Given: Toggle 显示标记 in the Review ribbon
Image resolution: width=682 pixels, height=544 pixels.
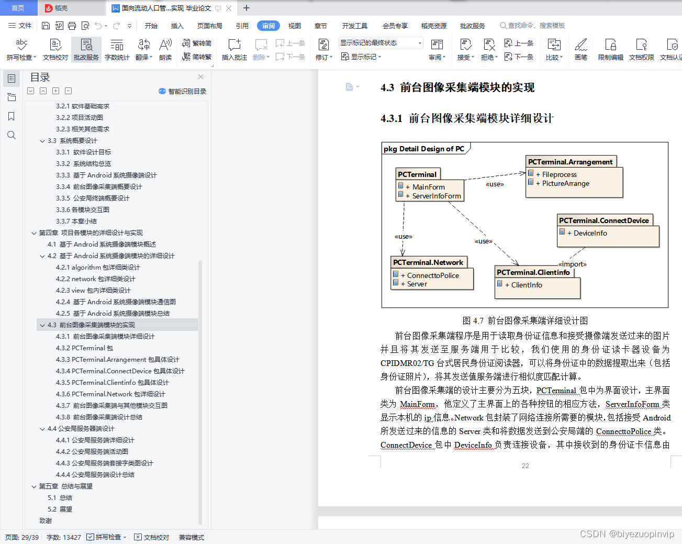Looking at the screenshot, I should click(x=363, y=57).
